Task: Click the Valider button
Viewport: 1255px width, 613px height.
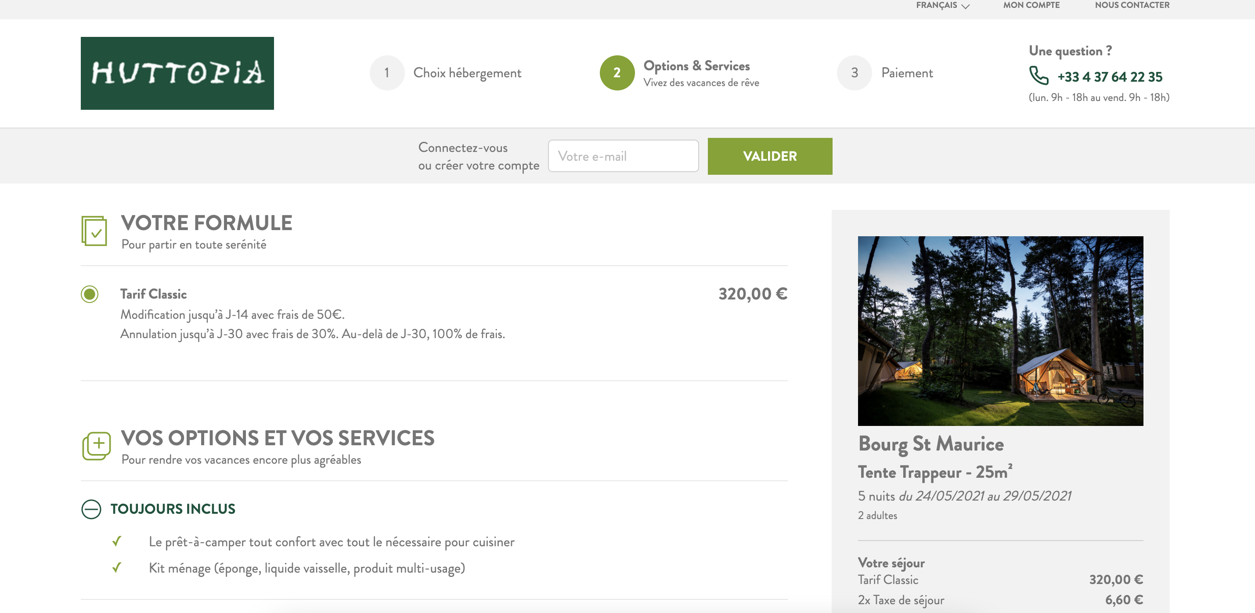Action: click(x=770, y=156)
